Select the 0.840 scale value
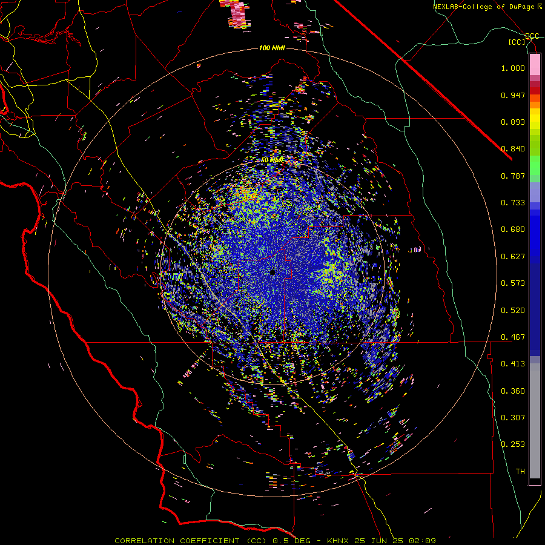Image resolution: width=545 pixels, height=545 pixels. click(513, 149)
